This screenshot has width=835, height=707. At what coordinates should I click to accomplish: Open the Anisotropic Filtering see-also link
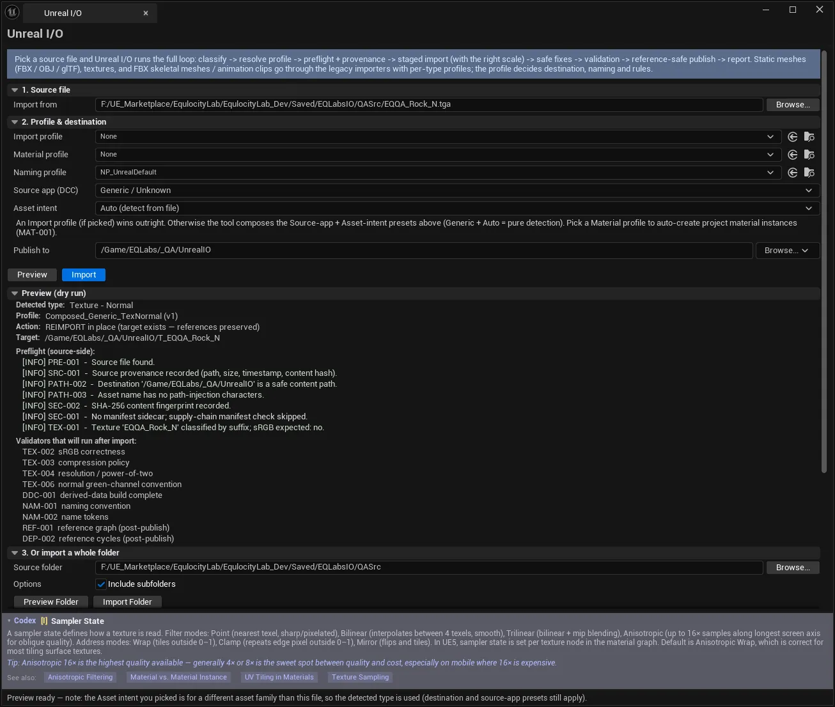click(x=80, y=678)
